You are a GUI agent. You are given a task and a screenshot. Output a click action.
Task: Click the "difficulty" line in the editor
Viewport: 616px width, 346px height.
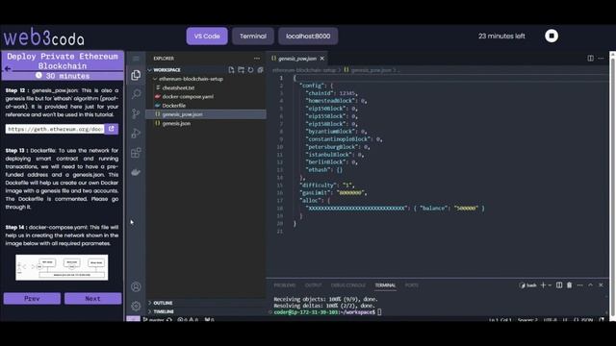pyautogui.click(x=327, y=185)
